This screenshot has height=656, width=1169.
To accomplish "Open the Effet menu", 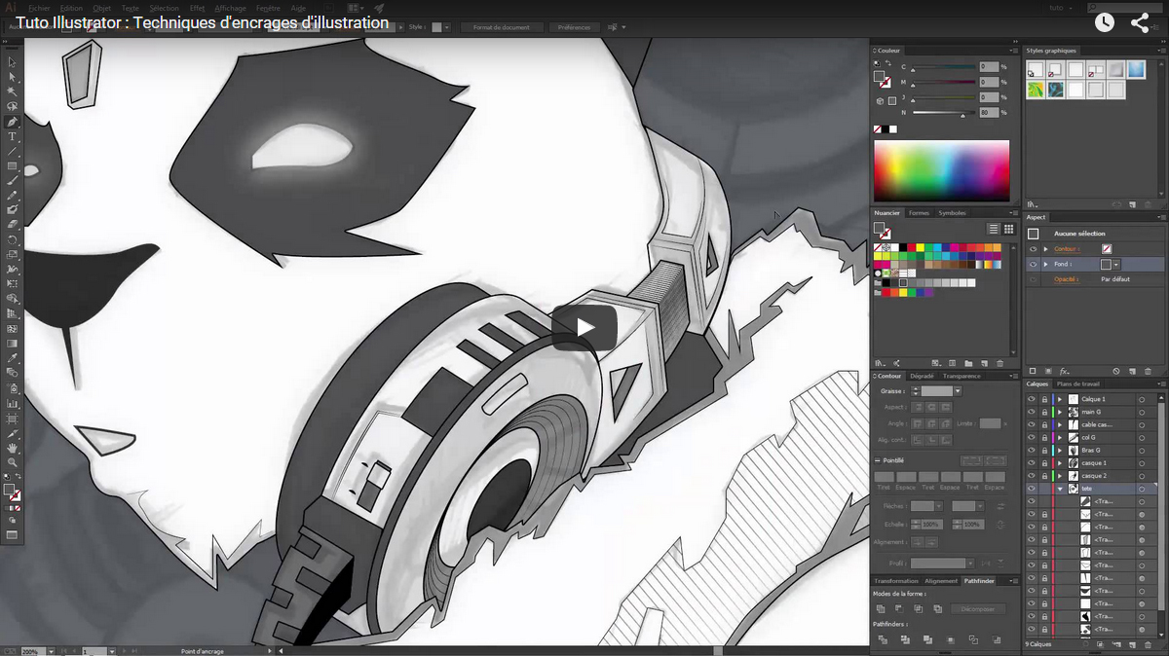I will pos(198,8).
